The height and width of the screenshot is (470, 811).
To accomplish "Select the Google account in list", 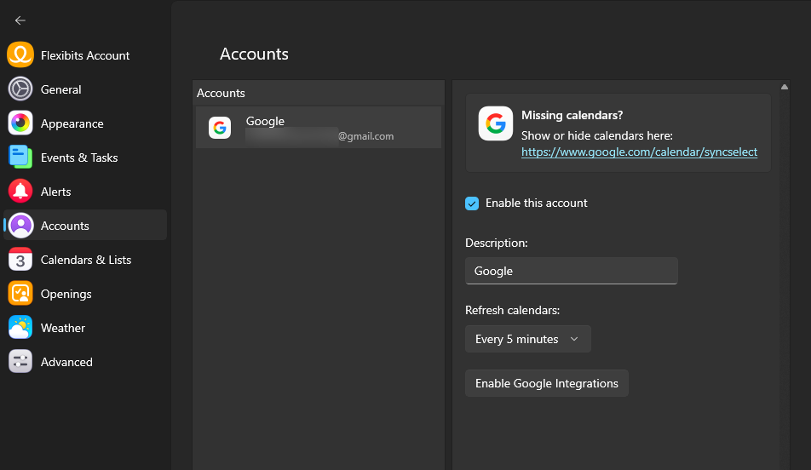I will [x=319, y=128].
